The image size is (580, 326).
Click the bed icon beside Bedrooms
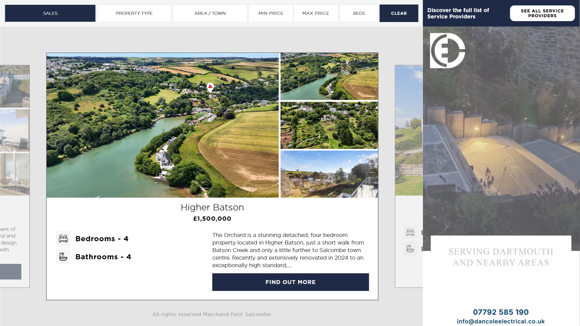click(x=63, y=239)
